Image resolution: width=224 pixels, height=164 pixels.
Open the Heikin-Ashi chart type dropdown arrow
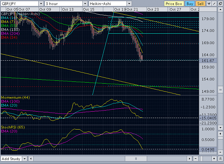[129, 4]
